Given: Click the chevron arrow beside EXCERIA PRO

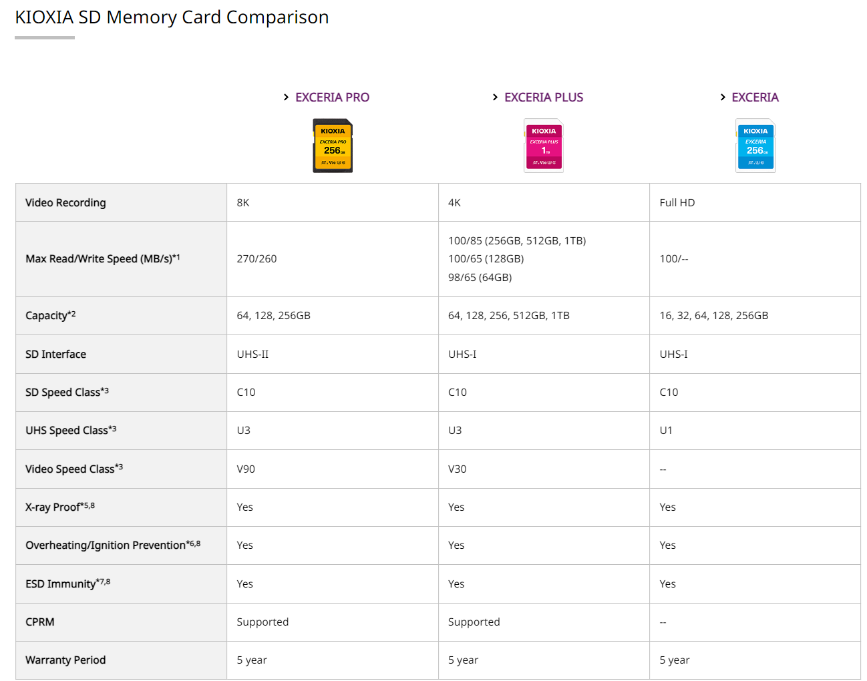Looking at the screenshot, I should (286, 97).
